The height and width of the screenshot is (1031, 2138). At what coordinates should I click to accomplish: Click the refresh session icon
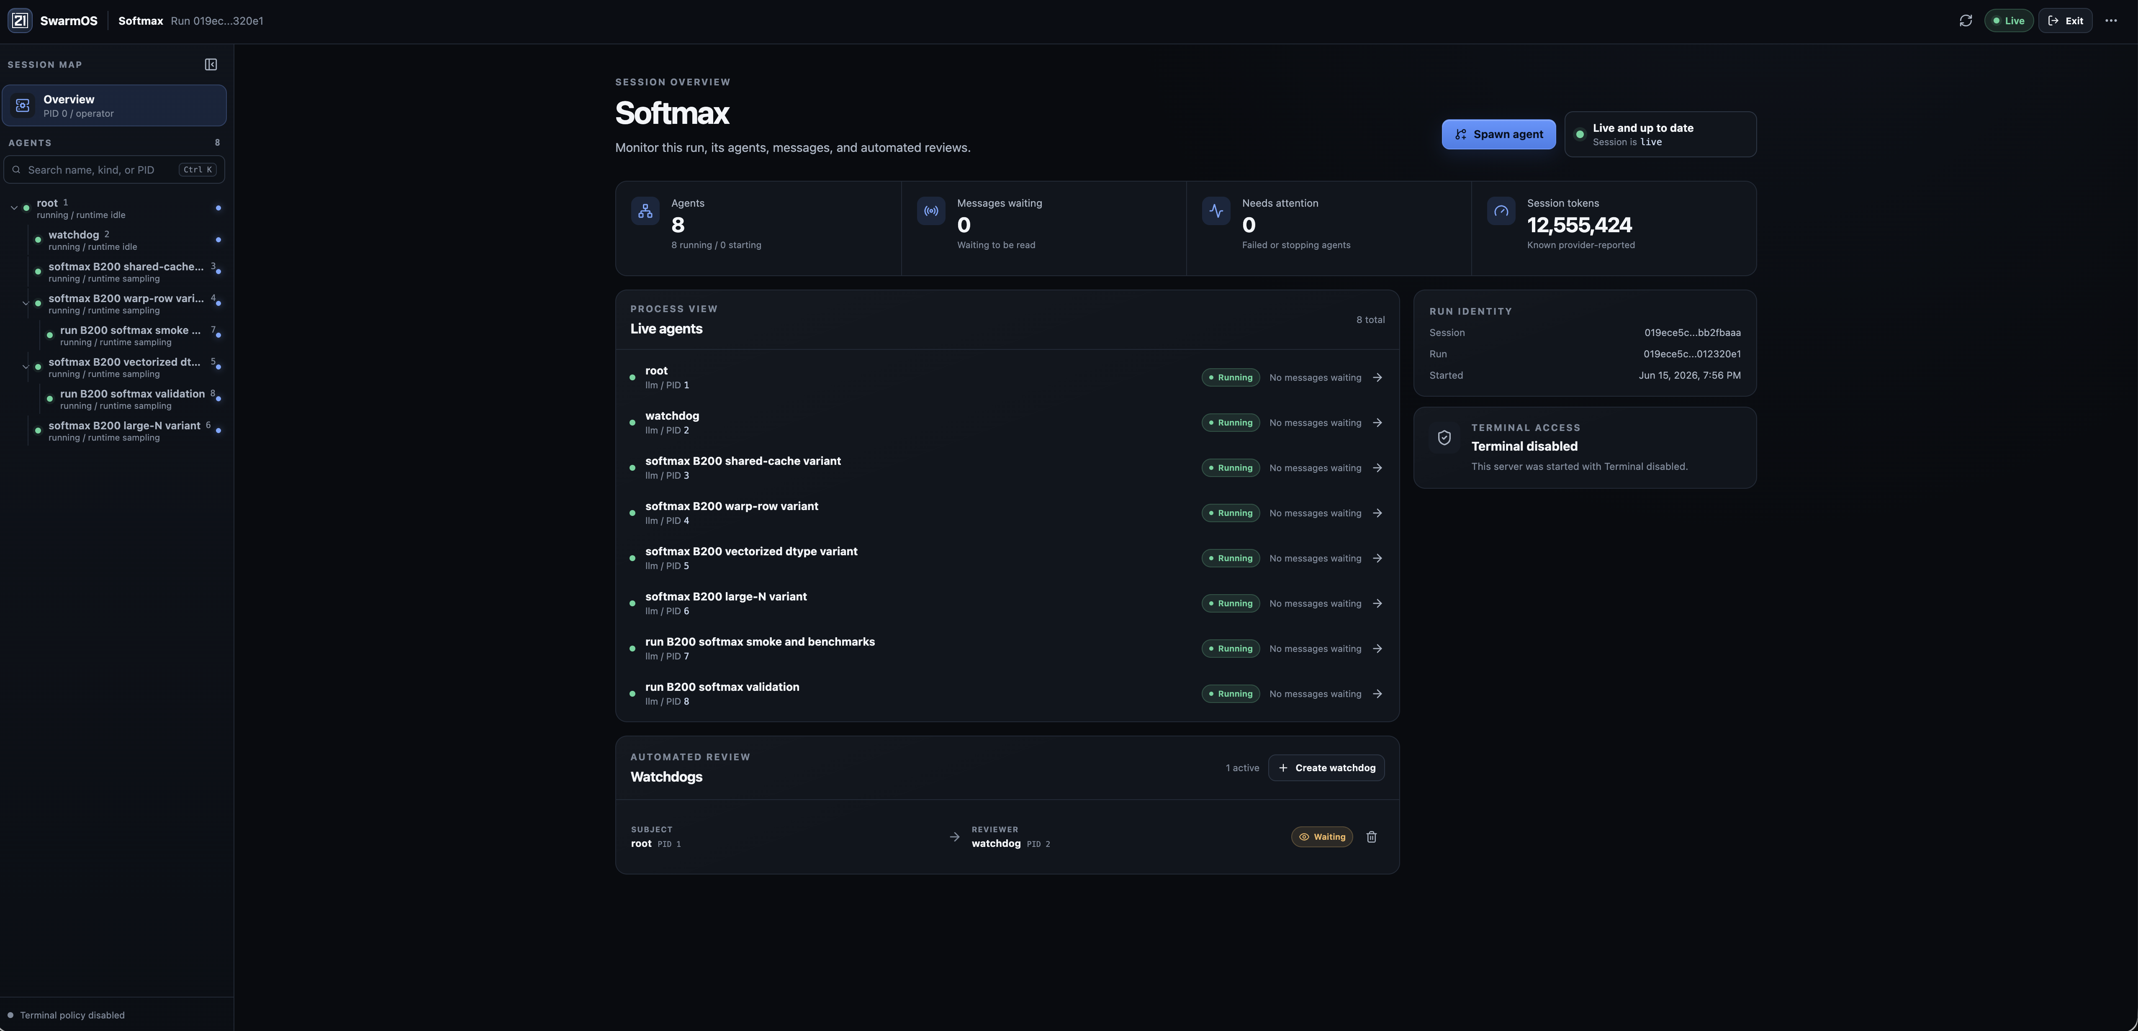[1966, 21]
